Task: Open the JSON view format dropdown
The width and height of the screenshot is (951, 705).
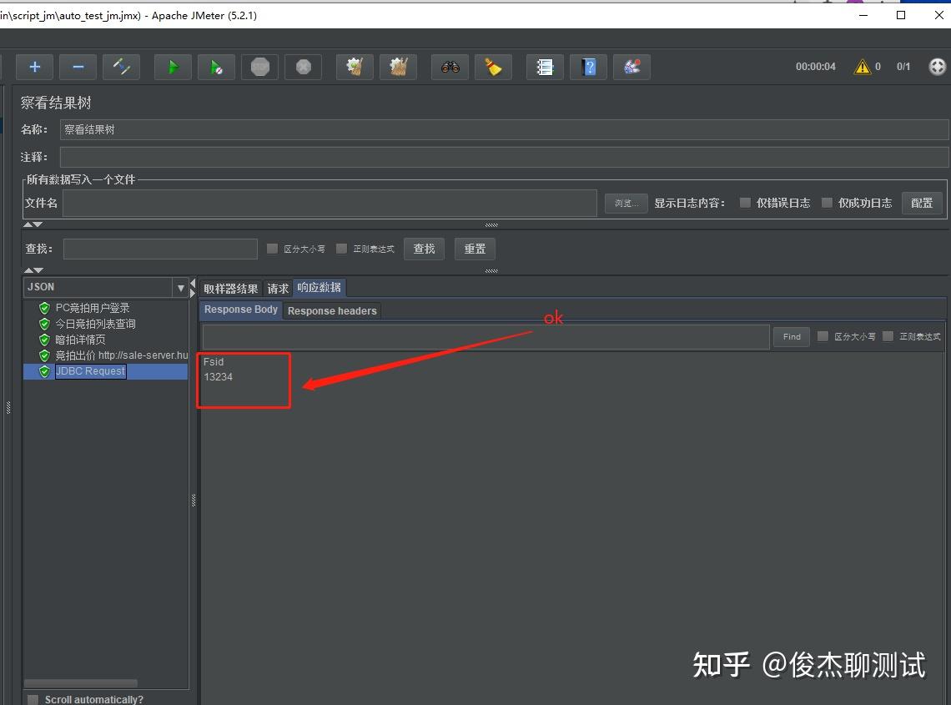Action: click(x=180, y=287)
